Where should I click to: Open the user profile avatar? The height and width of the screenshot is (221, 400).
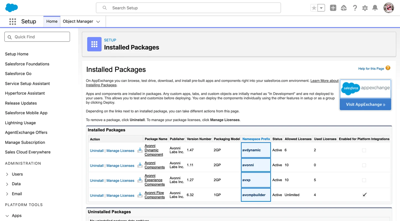tap(389, 8)
